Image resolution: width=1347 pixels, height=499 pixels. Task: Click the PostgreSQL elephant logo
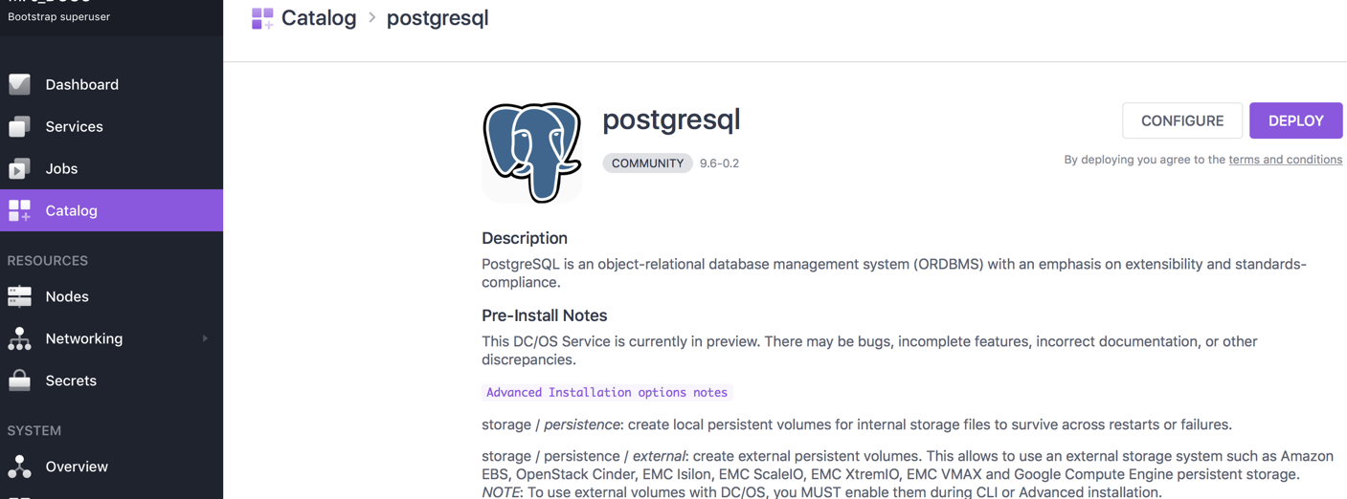(532, 152)
